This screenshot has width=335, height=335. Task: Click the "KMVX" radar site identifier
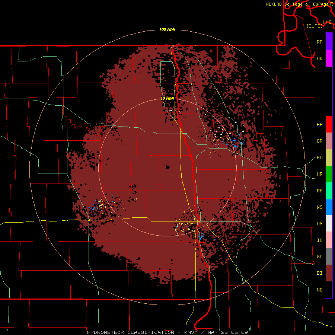click(x=191, y=332)
